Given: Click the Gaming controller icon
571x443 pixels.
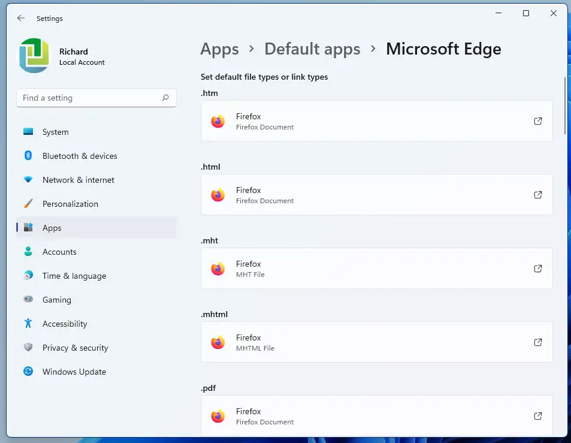Looking at the screenshot, I should click(x=28, y=299).
